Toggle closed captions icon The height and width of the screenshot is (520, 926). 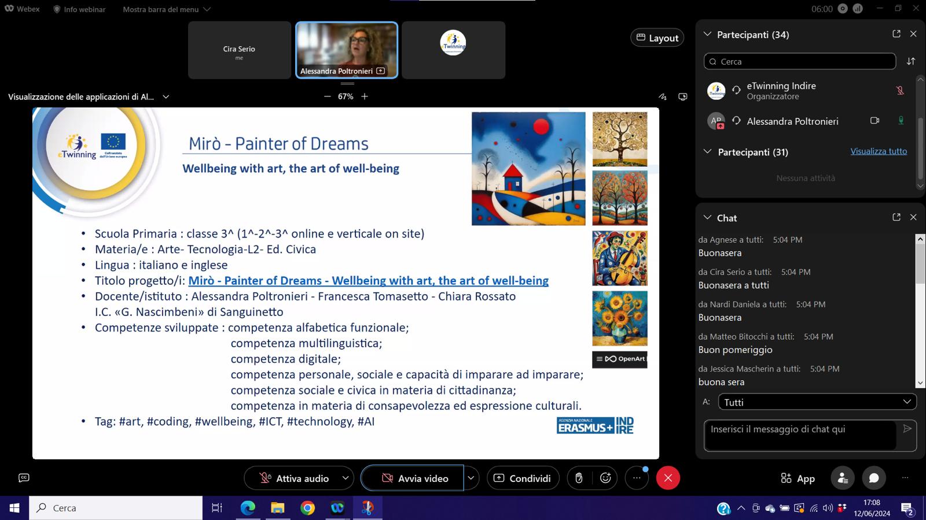point(24,478)
